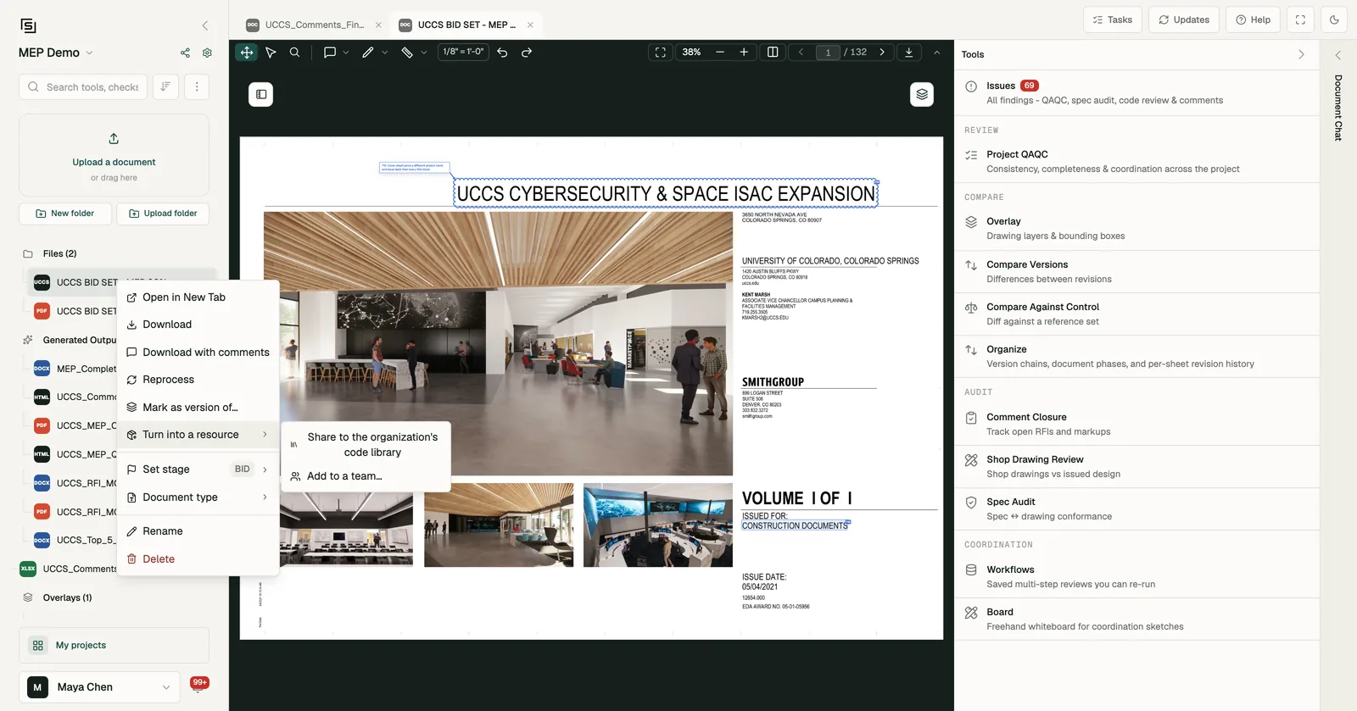Expand the comment tool options arrow

click(346, 53)
